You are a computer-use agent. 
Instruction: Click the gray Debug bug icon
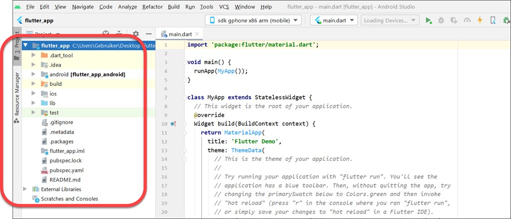click(x=441, y=20)
